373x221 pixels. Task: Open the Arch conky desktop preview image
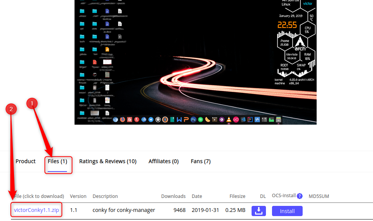195,62
